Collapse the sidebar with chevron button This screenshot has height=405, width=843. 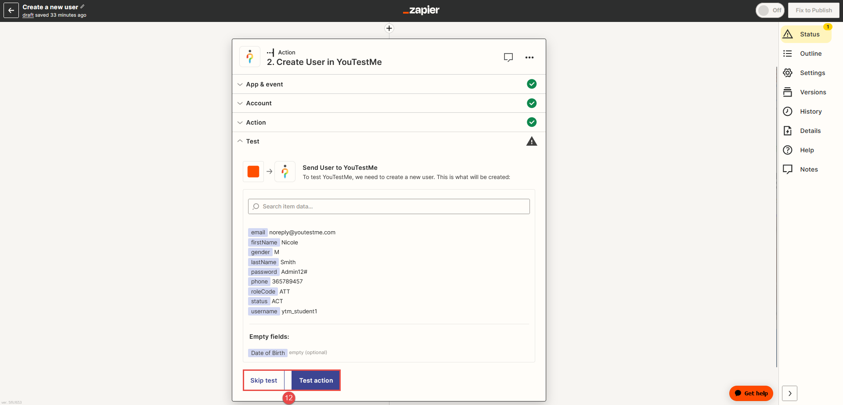click(789, 393)
